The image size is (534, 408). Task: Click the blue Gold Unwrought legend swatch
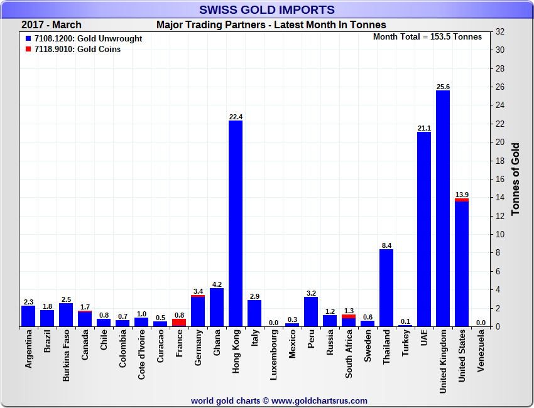coord(28,39)
